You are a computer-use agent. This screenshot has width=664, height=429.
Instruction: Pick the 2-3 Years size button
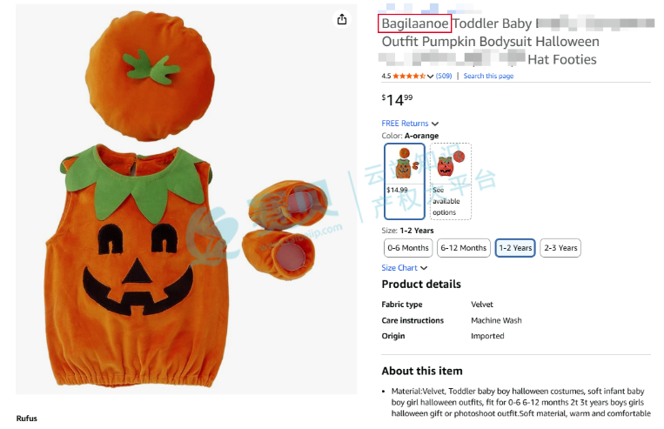point(560,248)
